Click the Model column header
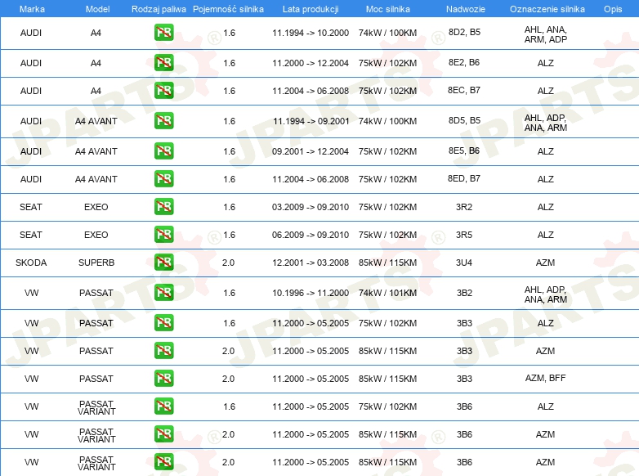This screenshot has width=639, height=476. (97, 9)
